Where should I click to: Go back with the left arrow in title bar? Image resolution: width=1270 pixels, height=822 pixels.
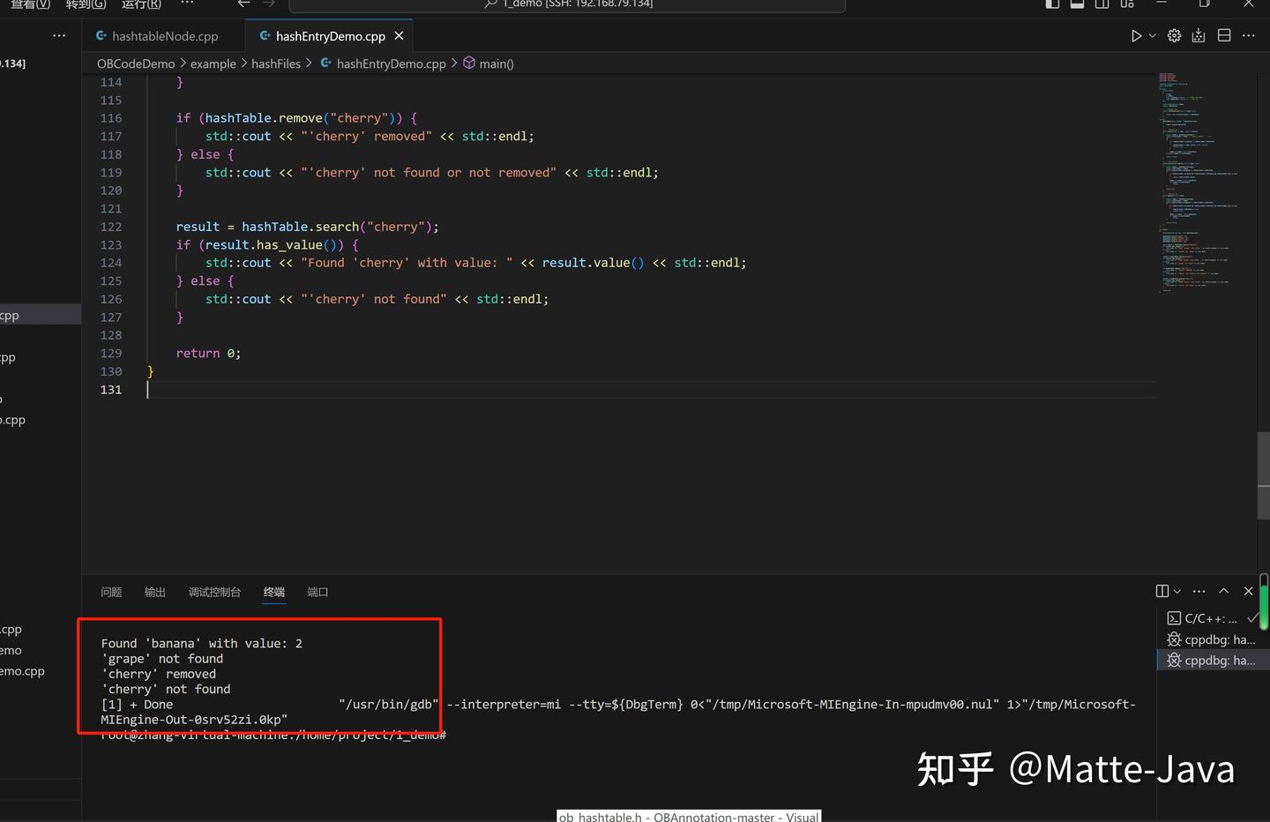tap(244, 4)
